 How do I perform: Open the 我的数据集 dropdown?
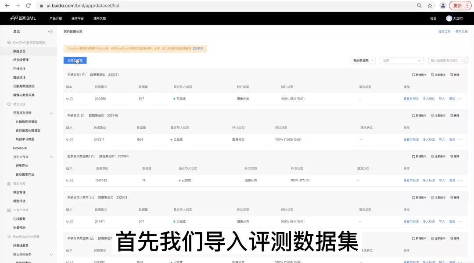point(363,60)
